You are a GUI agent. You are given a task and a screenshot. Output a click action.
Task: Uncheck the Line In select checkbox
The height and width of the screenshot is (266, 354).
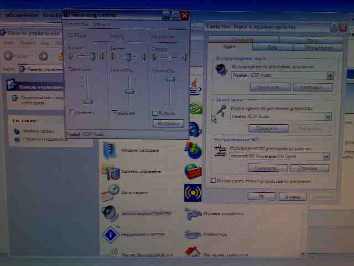114,112
